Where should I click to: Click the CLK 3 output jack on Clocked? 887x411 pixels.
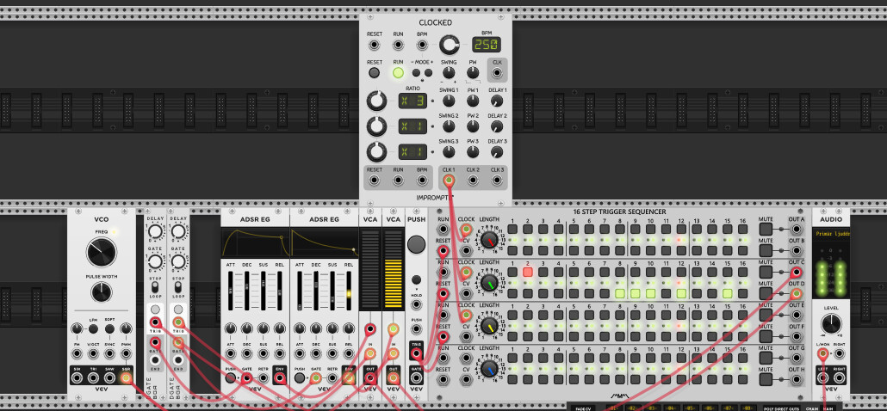(497, 180)
